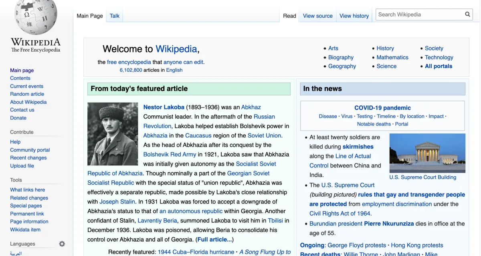Open Notable deaths under COVID-19

click(x=374, y=124)
